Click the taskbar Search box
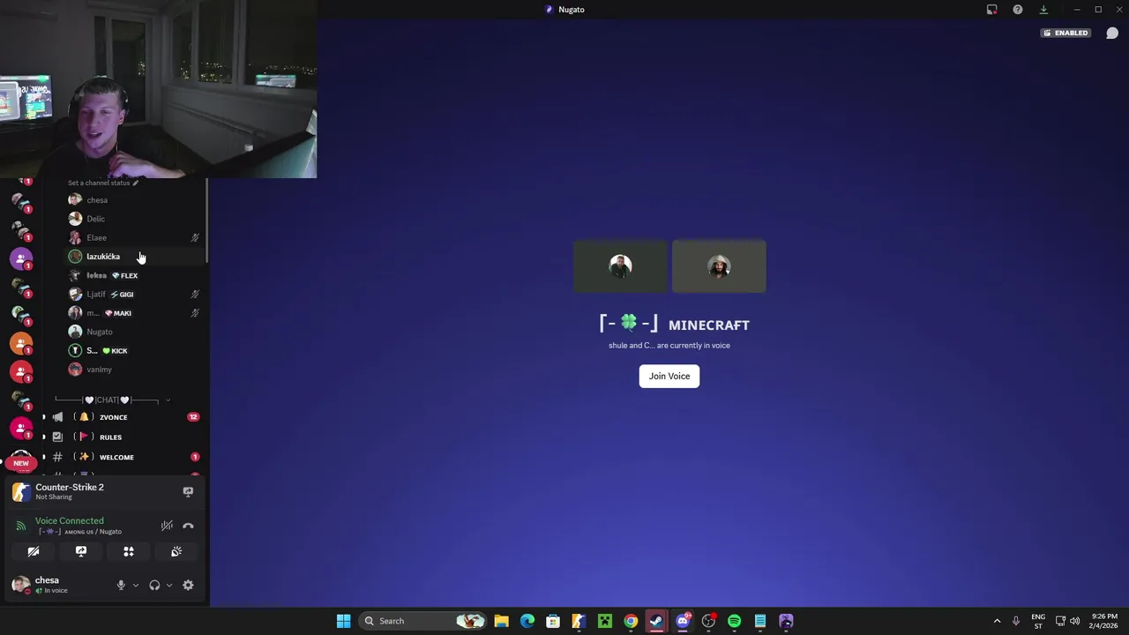 click(423, 621)
